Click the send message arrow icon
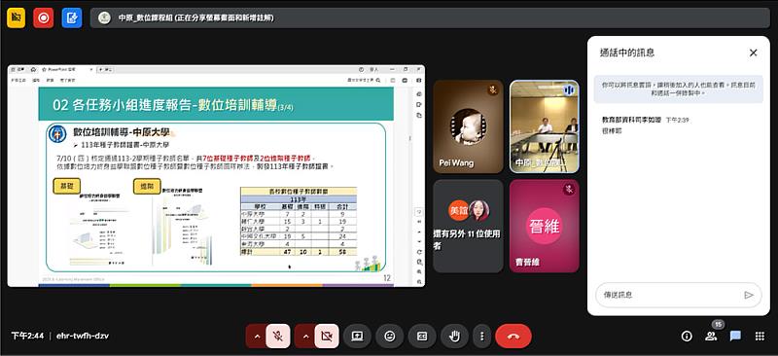Viewport: 778px width, 356px height. pyautogui.click(x=749, y=295)
